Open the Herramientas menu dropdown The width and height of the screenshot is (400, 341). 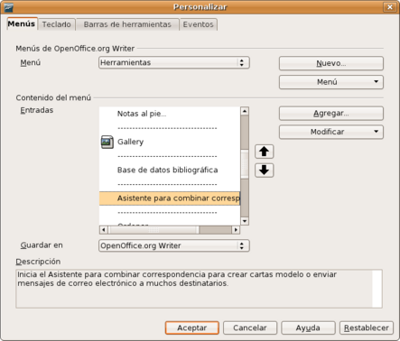tap(174, 62)
